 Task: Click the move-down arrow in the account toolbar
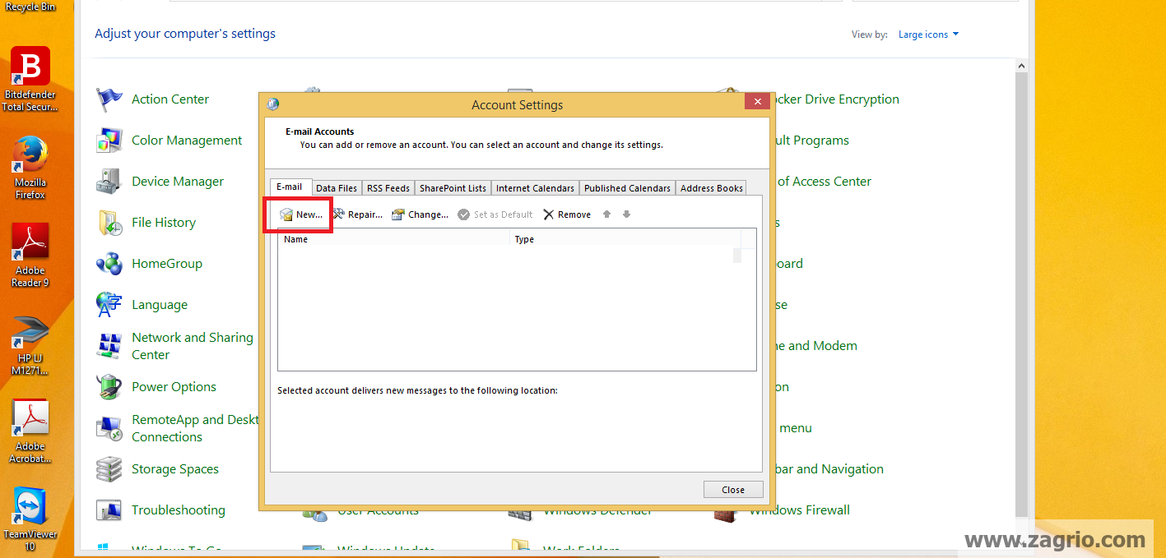tap(626, 214)
